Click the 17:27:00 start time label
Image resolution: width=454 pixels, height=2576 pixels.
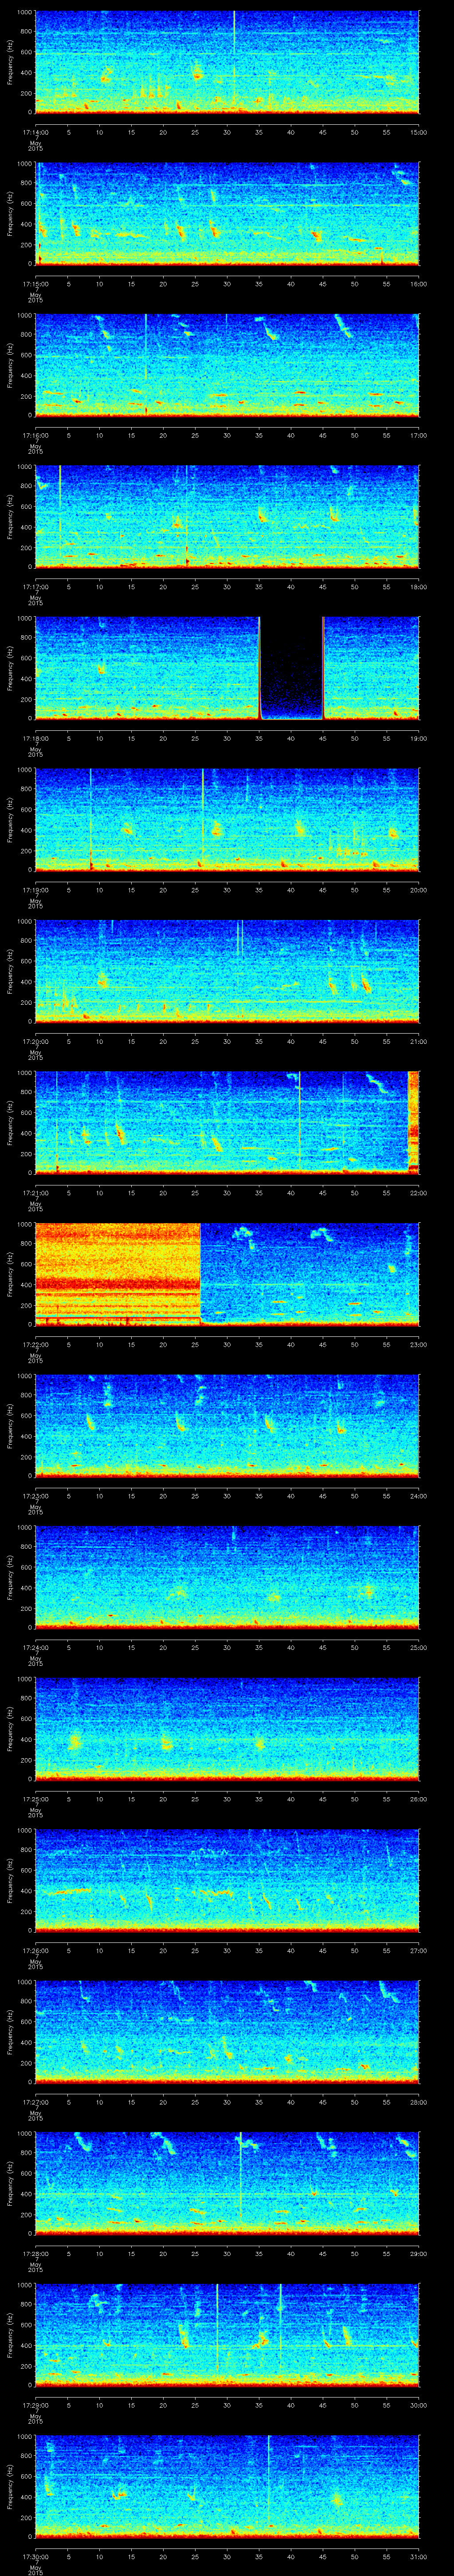click(x=35, y=2101)
